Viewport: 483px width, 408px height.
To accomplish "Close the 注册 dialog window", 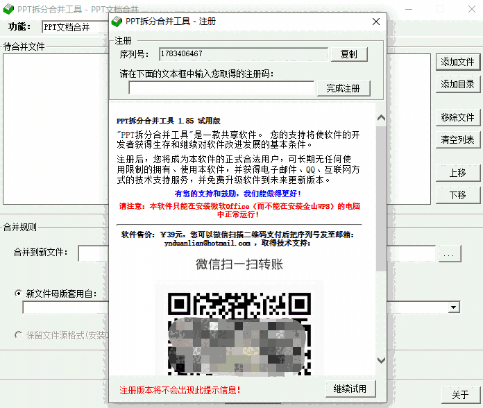I will [x=376, y=22].
